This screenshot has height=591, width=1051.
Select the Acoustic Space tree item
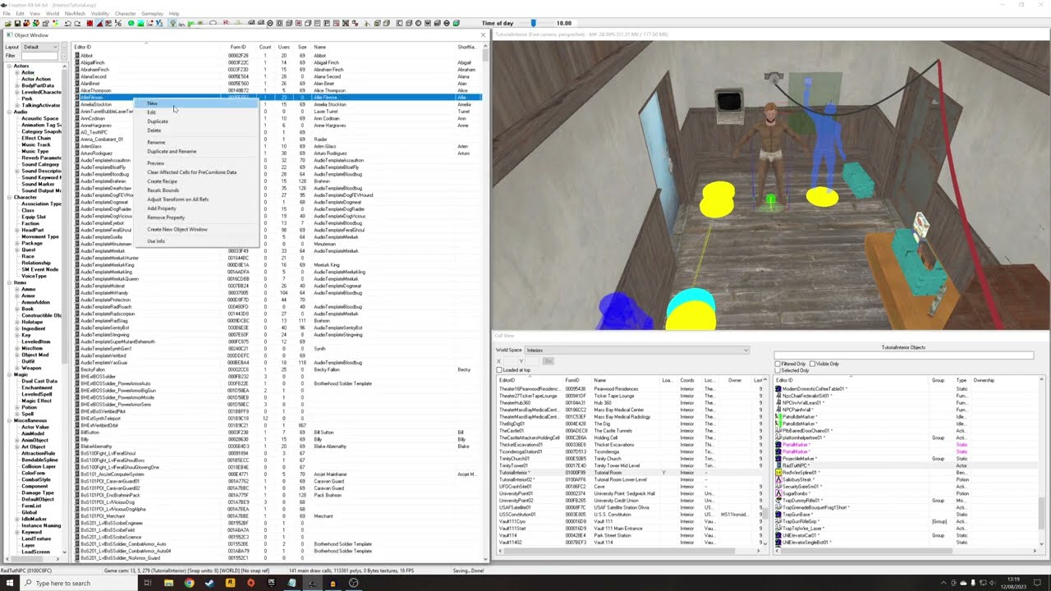pyautogui.click(x=39, y=118)
